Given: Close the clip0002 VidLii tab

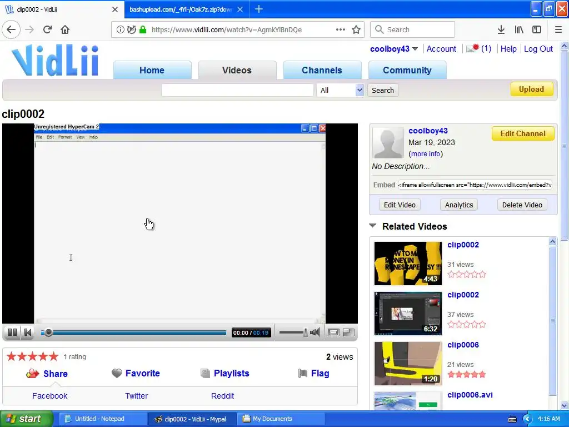Looking at the screenshot, I should pos(115,9).
